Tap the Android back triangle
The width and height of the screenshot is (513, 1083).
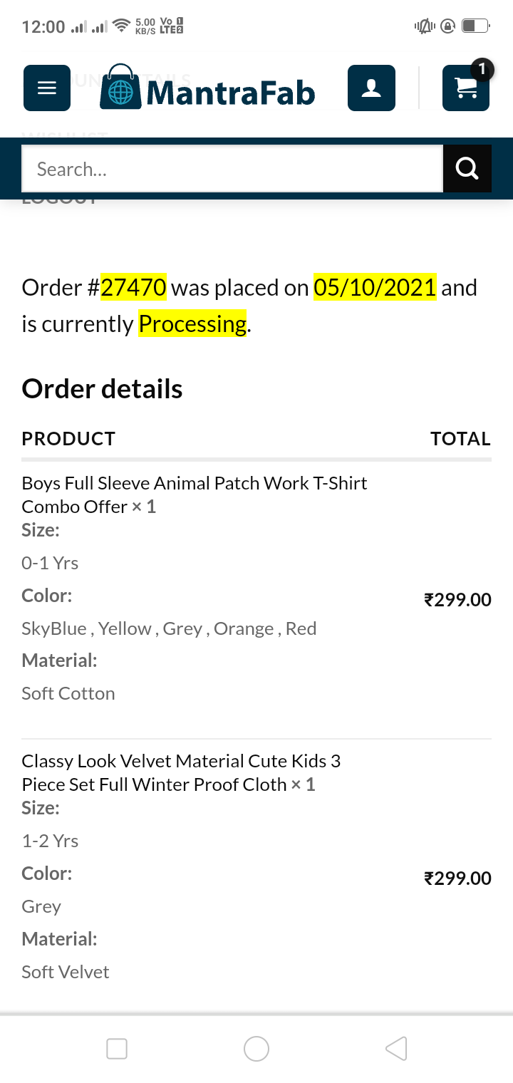tap(396, 1048)
